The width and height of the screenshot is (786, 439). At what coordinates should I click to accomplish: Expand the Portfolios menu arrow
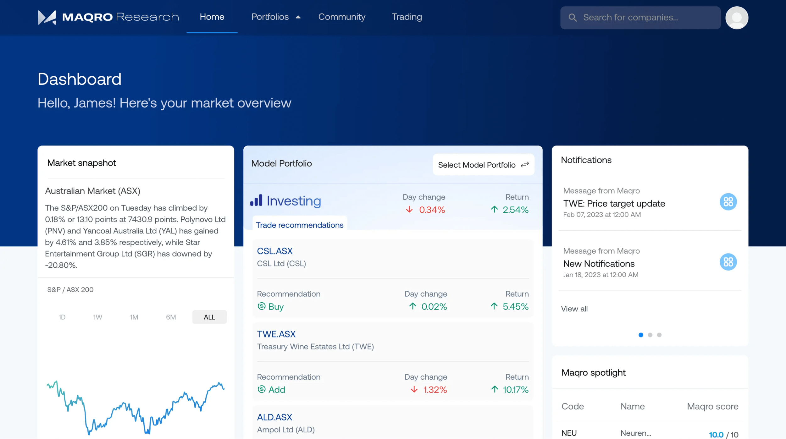[x=298, y=17]
